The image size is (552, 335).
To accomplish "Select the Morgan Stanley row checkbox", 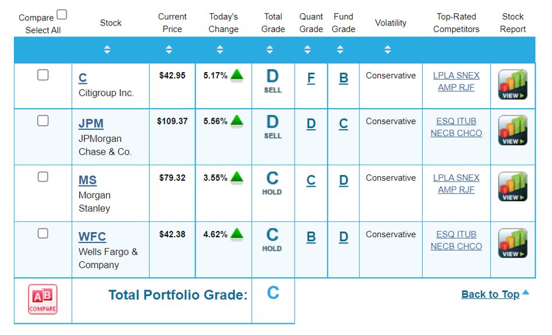I will (x=43, y=177).
